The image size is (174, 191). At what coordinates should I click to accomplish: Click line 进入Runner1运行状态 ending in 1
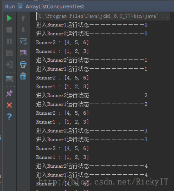pos(91,69)
